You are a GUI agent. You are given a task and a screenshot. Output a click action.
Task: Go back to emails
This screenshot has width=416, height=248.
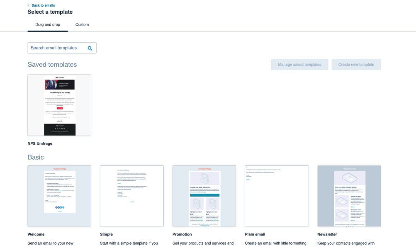(43, 5)
